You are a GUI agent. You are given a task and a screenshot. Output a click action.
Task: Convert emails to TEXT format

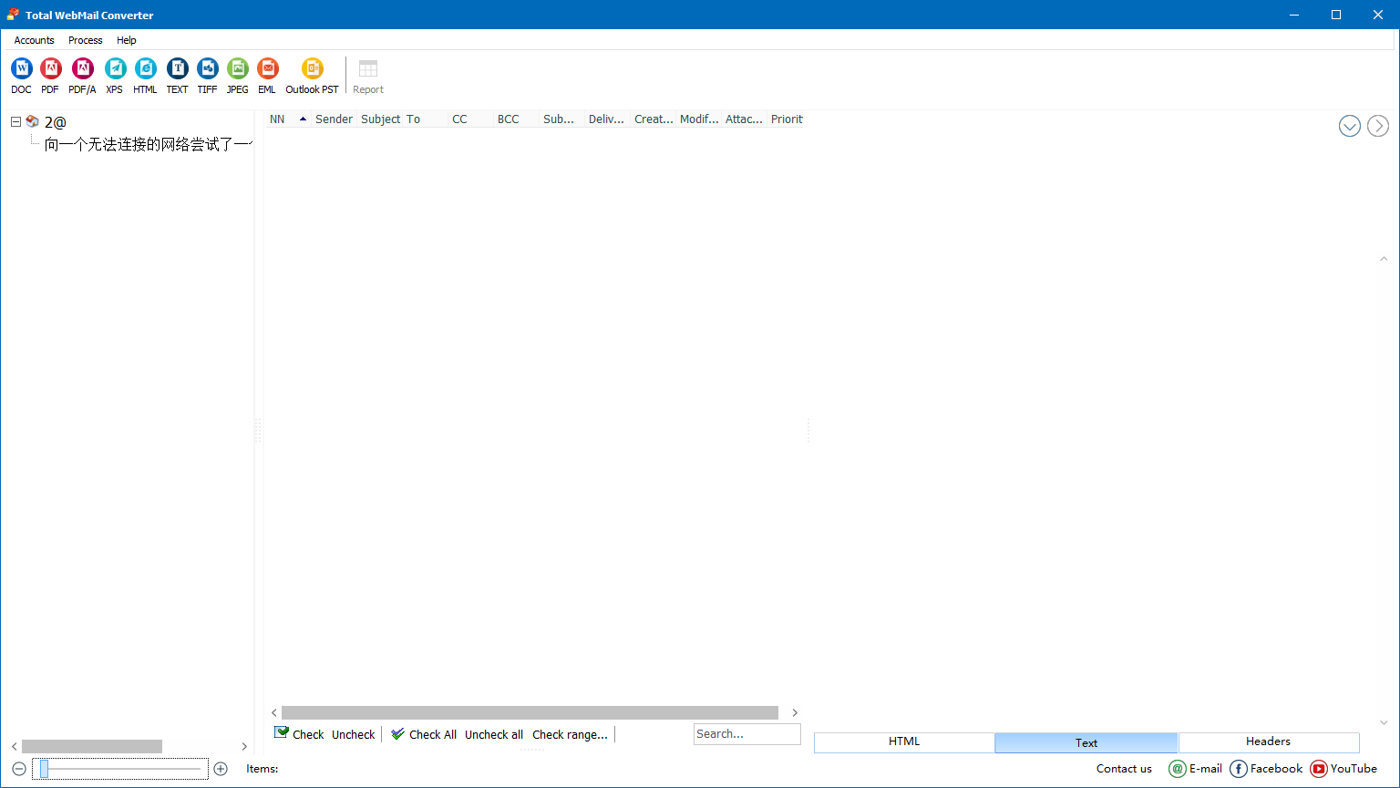click(x=177, y=76)
